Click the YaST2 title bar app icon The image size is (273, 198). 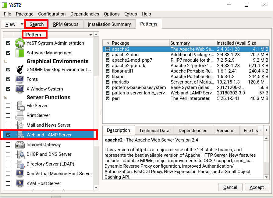pyautogui.click(x=5, y=5)
